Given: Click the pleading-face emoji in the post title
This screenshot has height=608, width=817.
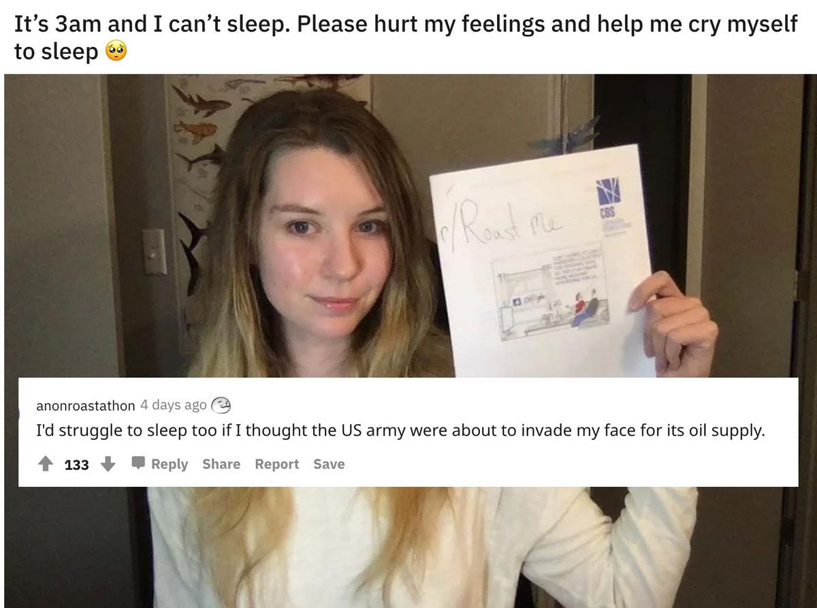Looking at the screenshot, I should [x=116, y=52].
